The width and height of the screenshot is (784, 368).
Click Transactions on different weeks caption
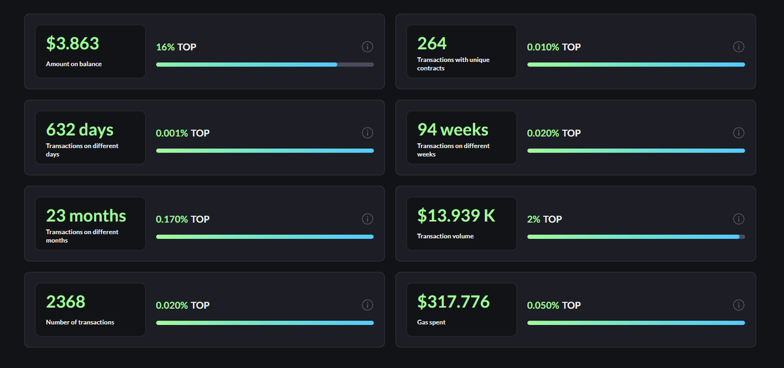click(453, 150)
